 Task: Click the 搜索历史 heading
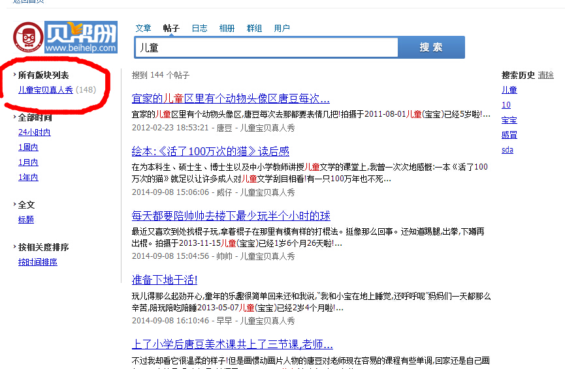(x=518, y=75)
